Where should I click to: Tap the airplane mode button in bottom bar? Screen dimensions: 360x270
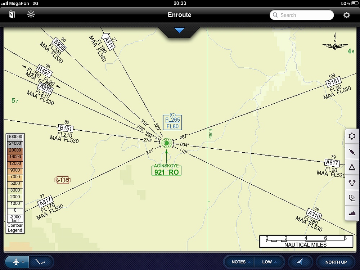pyautogui.click(x=16, y=262)
